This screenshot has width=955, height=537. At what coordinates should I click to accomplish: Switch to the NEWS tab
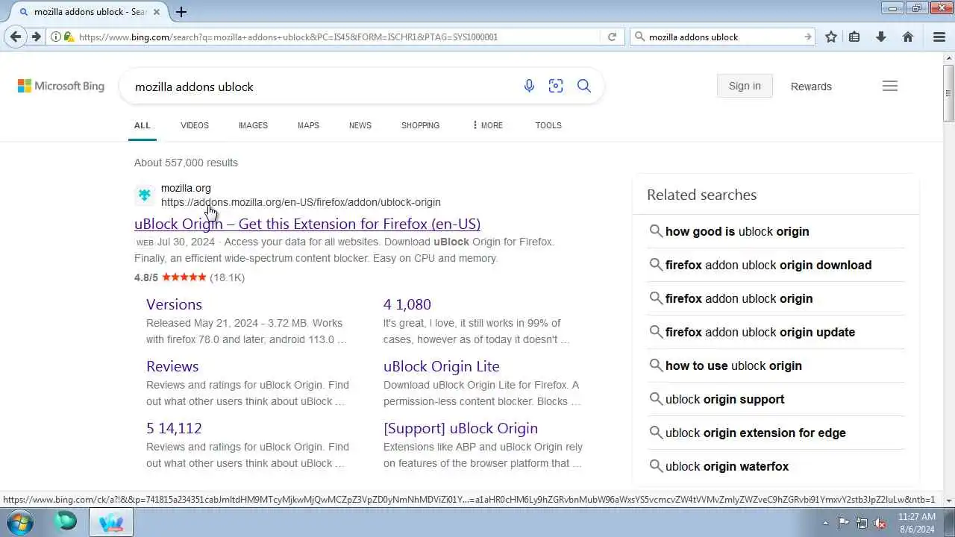tap(360, 125)
